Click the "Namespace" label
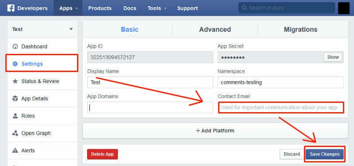Screen dimensions: 354x166 pos(231,72)
